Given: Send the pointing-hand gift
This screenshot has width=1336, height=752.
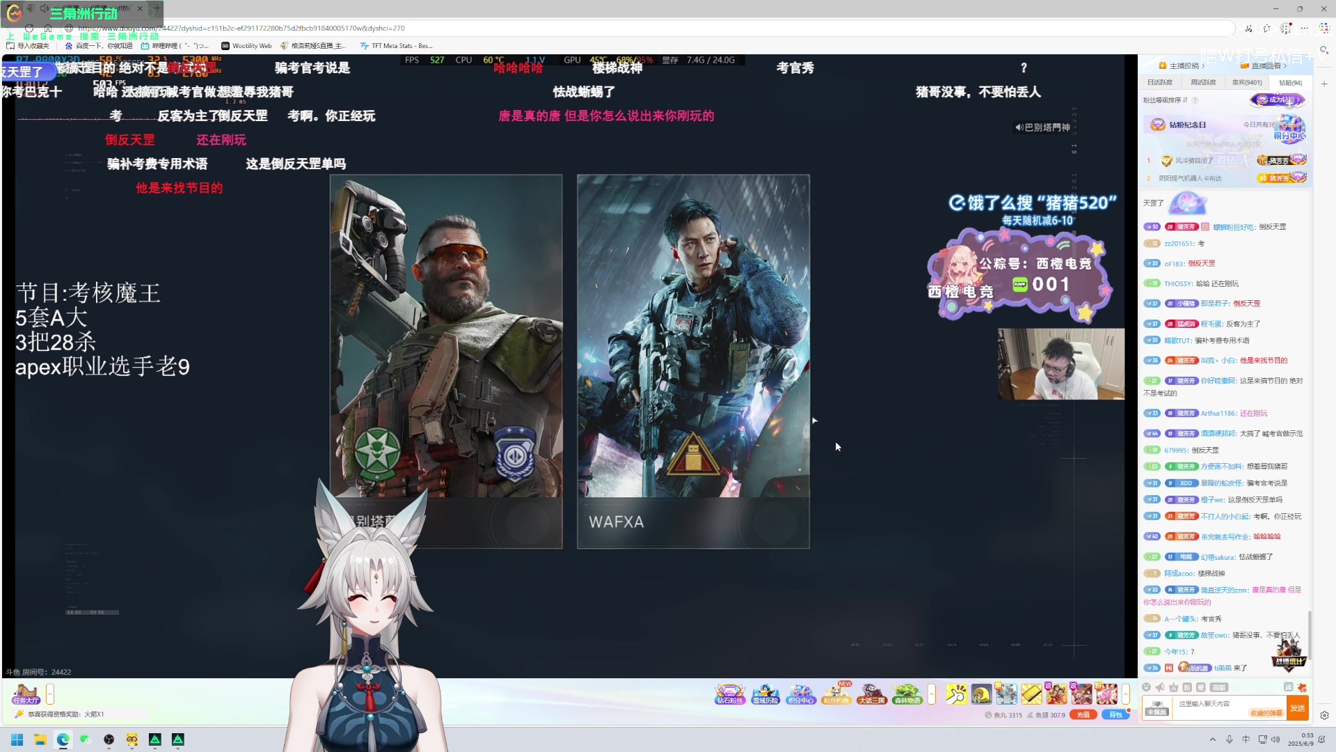Looking at the screenshot, I should pyautogui.click(x=956, y=694).
